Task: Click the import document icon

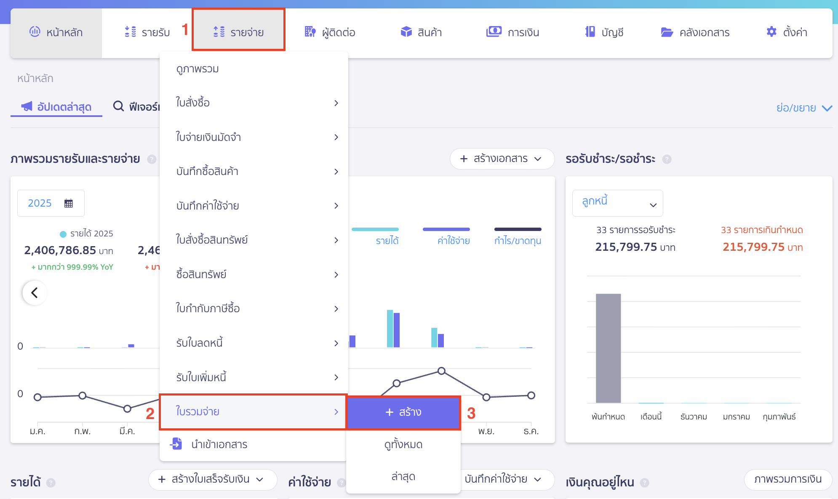Action: tap(176, 444)
